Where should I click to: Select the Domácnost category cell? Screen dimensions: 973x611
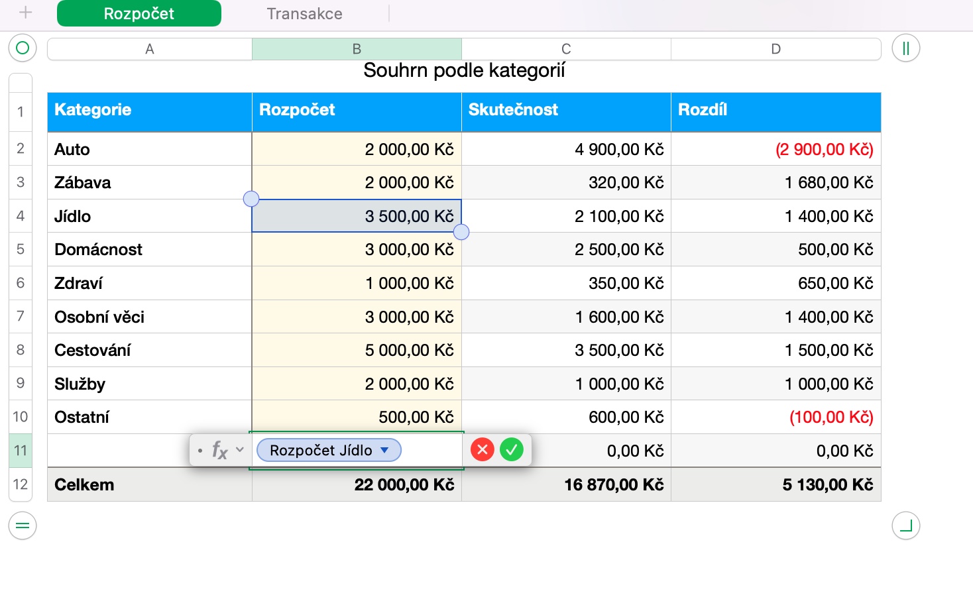tap(150, 249)
